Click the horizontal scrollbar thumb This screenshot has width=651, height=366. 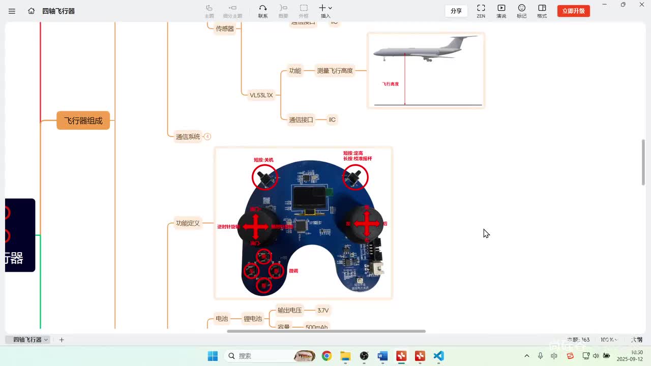pyautogui.click(x=326, y=331)
